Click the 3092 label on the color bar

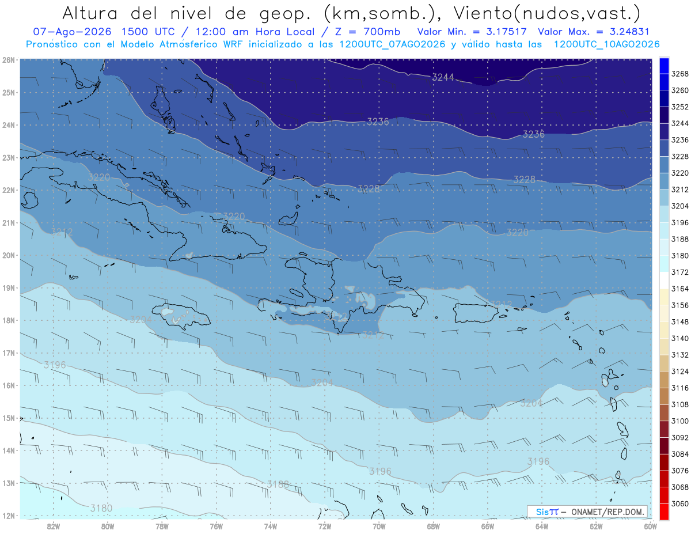pyautogui.click(x=680, y=437)
